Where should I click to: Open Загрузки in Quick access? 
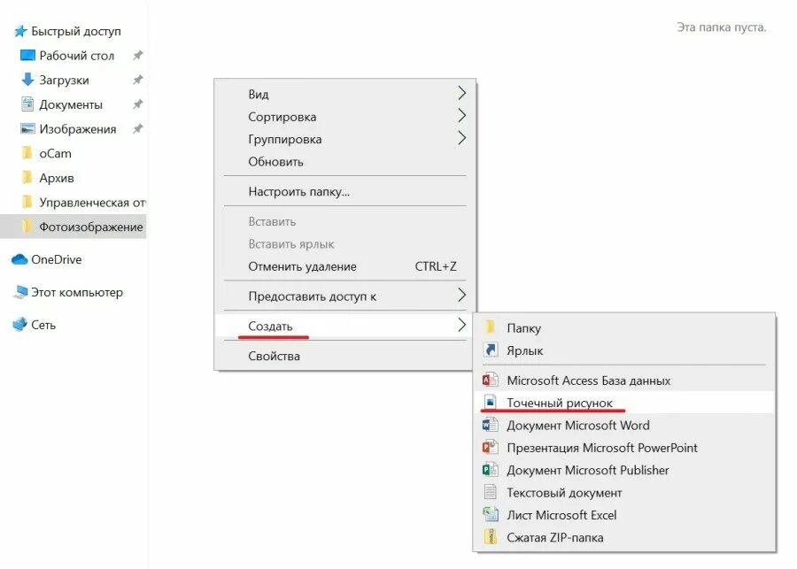pos(64,81)
